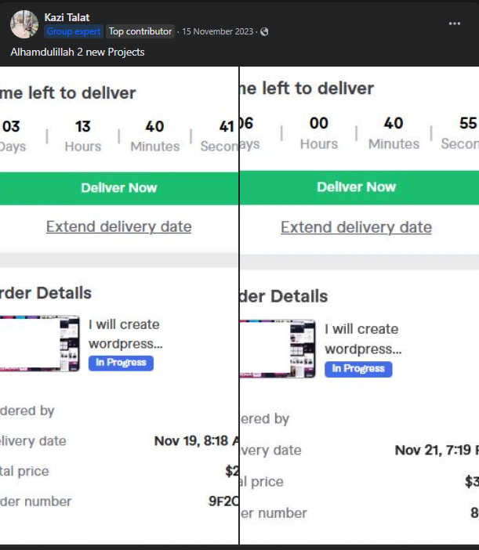Click left In Progress status badge
This screenshot has width=479, height=550.
coord(121,363)
